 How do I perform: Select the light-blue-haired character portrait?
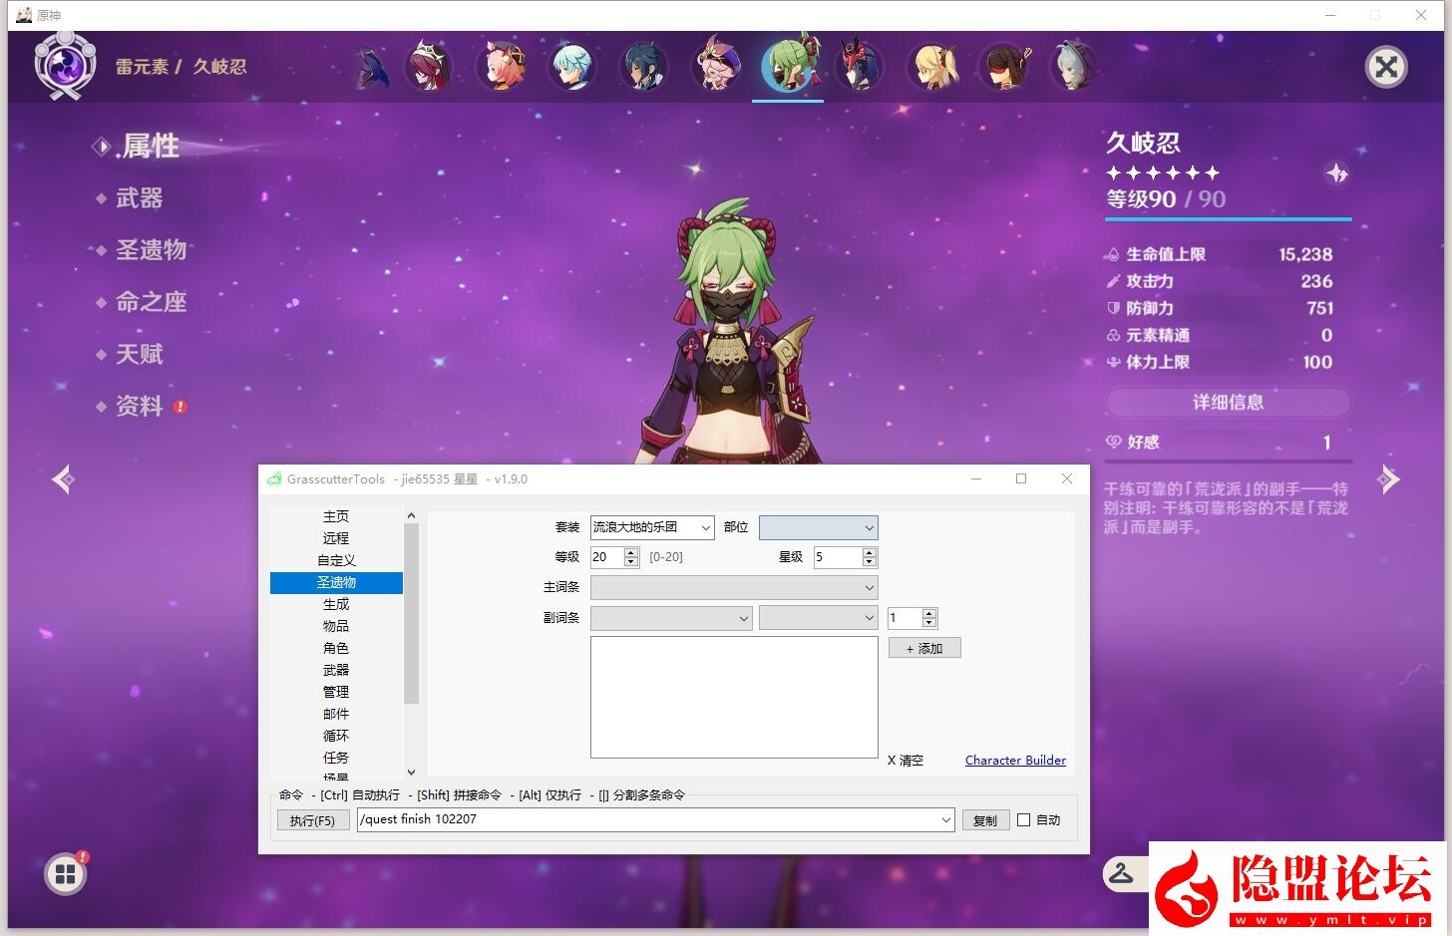pos(573,66)
